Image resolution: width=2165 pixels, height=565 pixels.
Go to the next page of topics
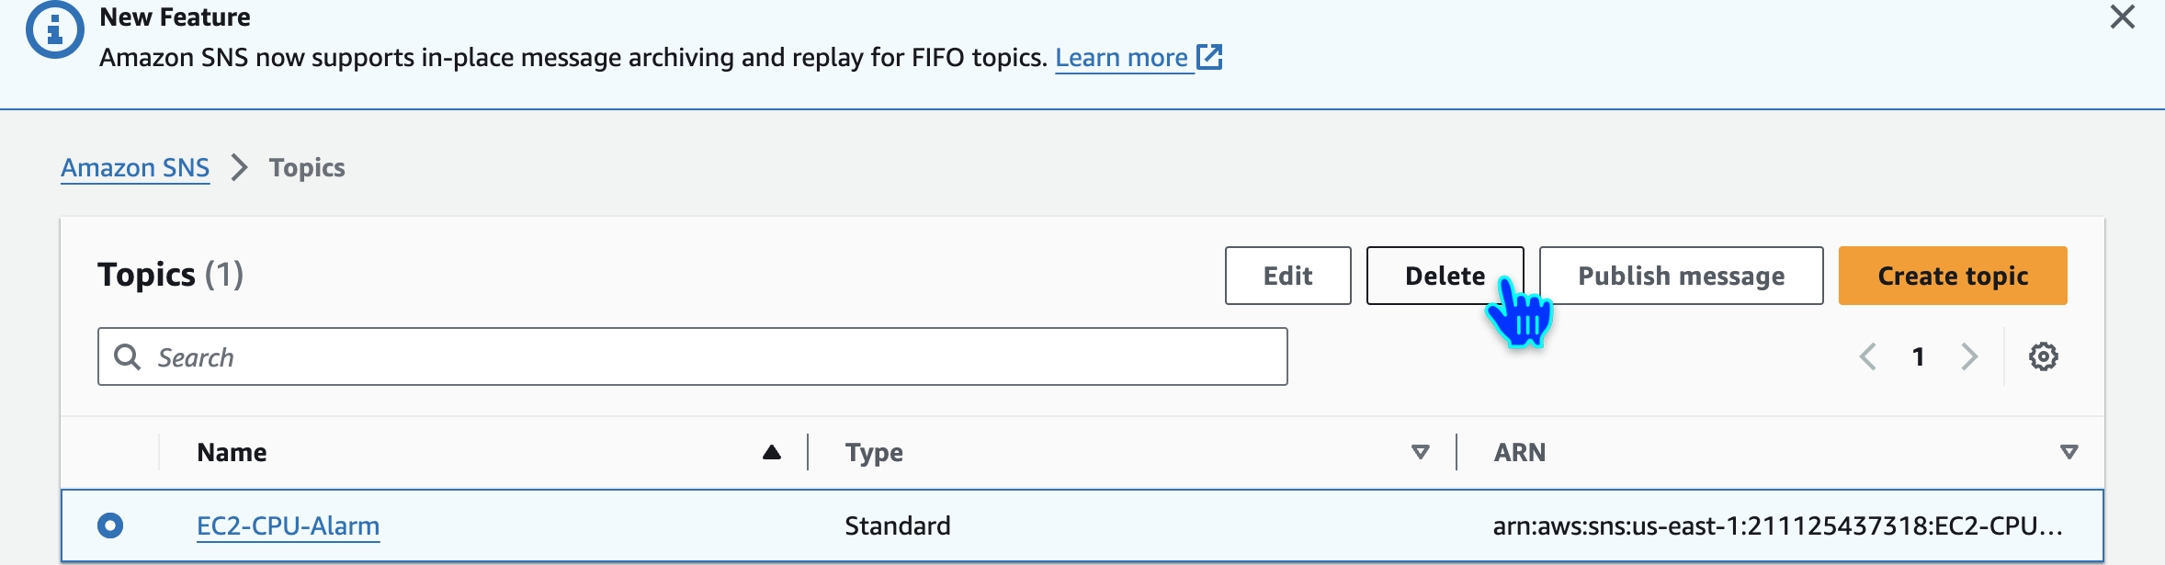point(1968,356)
